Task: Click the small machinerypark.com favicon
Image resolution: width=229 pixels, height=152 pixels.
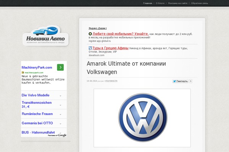Action: click(23, 73)
